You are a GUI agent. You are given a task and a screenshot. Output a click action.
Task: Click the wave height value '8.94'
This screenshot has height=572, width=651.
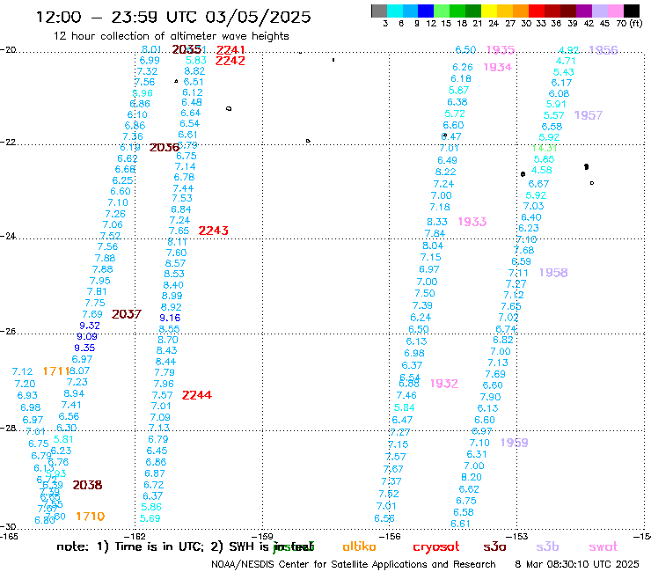[74, 393]
